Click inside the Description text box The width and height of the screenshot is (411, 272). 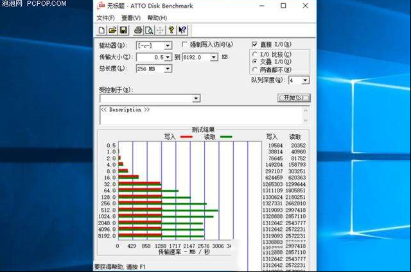pos(201,115)
